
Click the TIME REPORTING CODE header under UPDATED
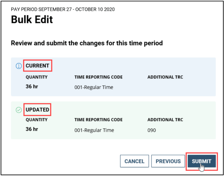98,120
